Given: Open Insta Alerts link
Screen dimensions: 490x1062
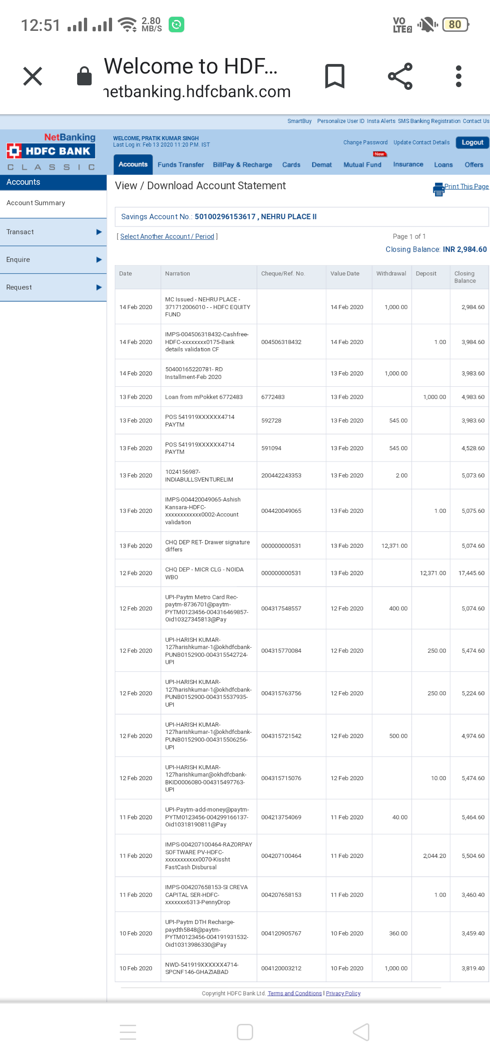Looking at the screenshot, I should point(381,121).
